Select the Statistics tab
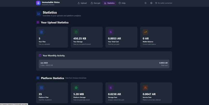This screenshot has height=105, width=209. 109,3
